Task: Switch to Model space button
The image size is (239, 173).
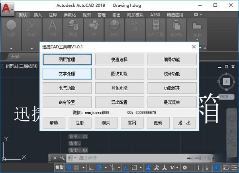Action: [59, 167]
